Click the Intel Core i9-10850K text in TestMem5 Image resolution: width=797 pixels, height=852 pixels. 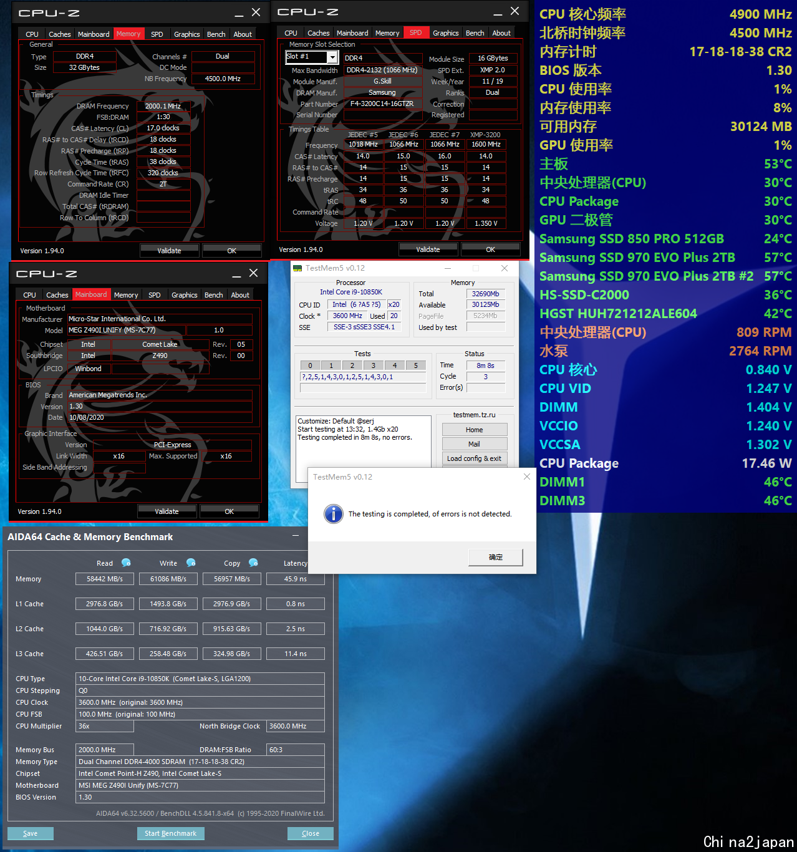tap(351, 292)
